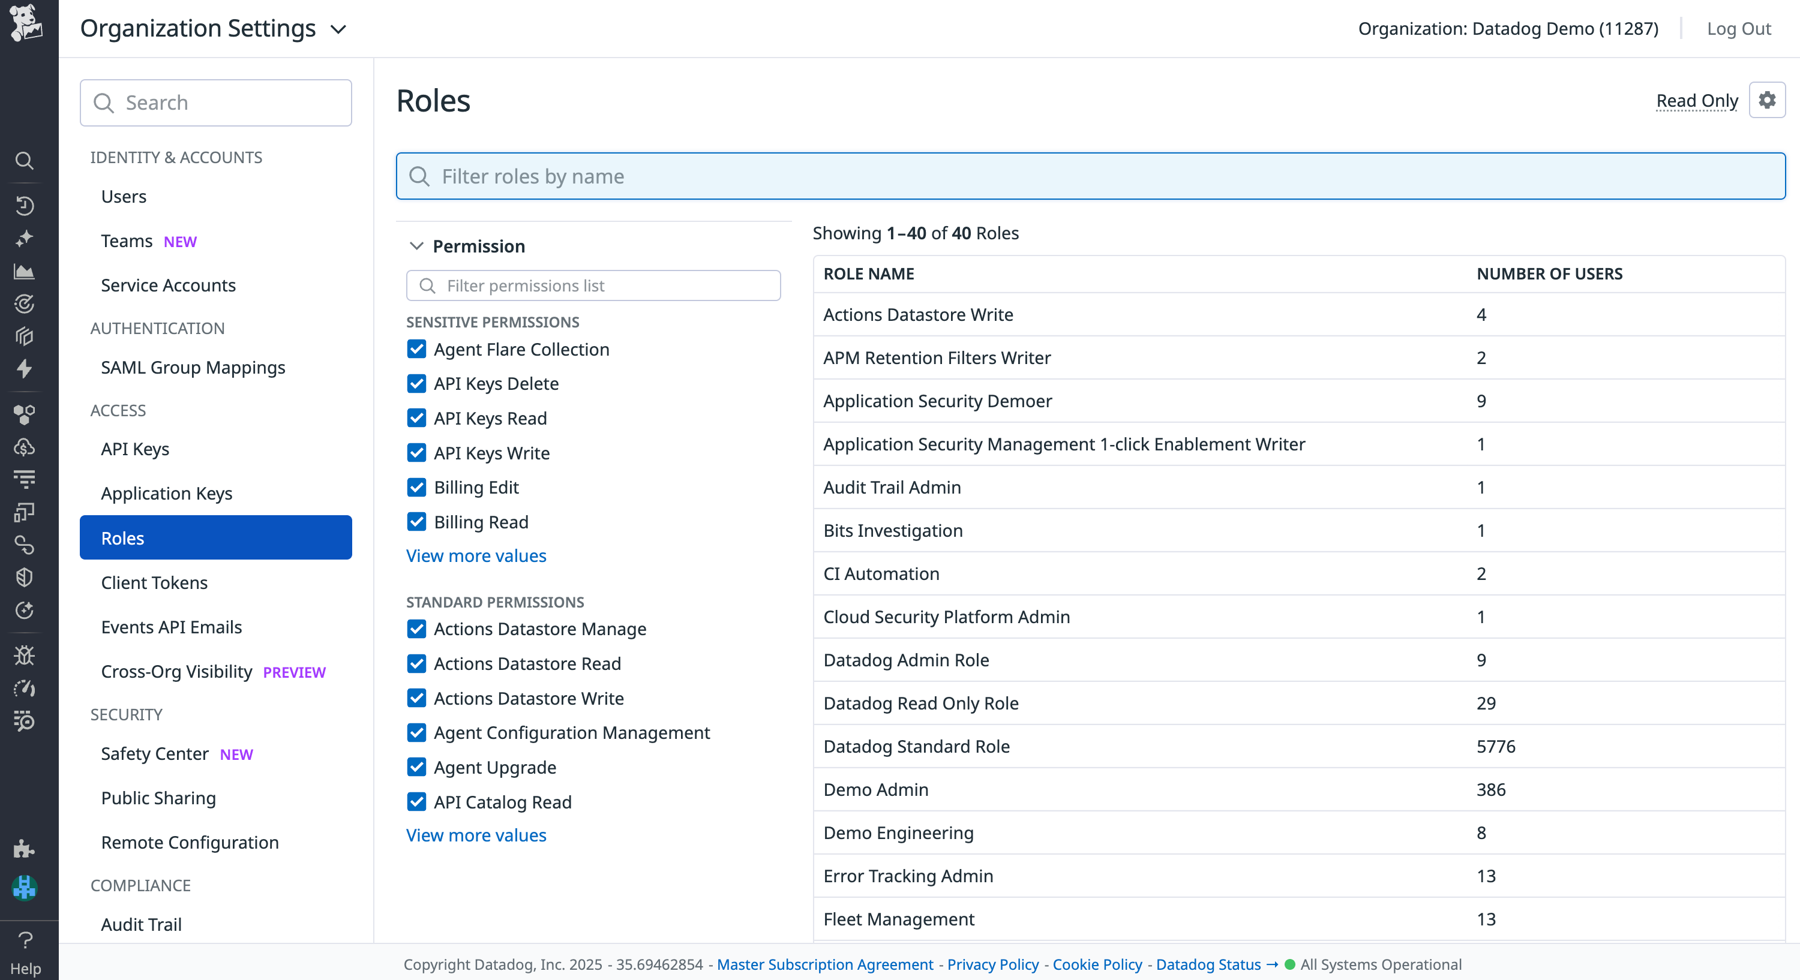
Task: Navigate to Client Tokens
Action: click(x=154, y=582)
